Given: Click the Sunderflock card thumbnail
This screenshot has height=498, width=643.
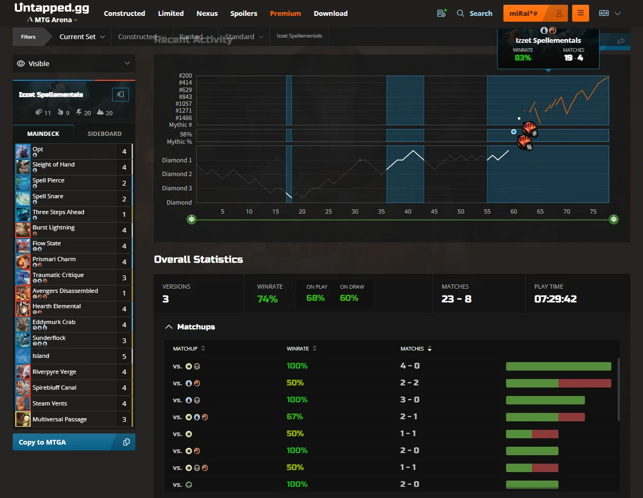Looking at the screenshot, I should 23,340.
